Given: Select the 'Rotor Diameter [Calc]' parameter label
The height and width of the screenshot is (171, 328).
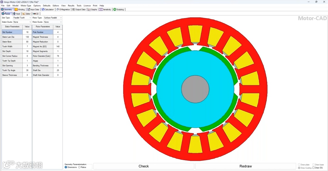Looking at the screenshot, I should [x=43, y=56].
